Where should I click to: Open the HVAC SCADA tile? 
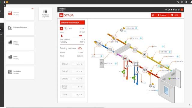click(20, 43)
